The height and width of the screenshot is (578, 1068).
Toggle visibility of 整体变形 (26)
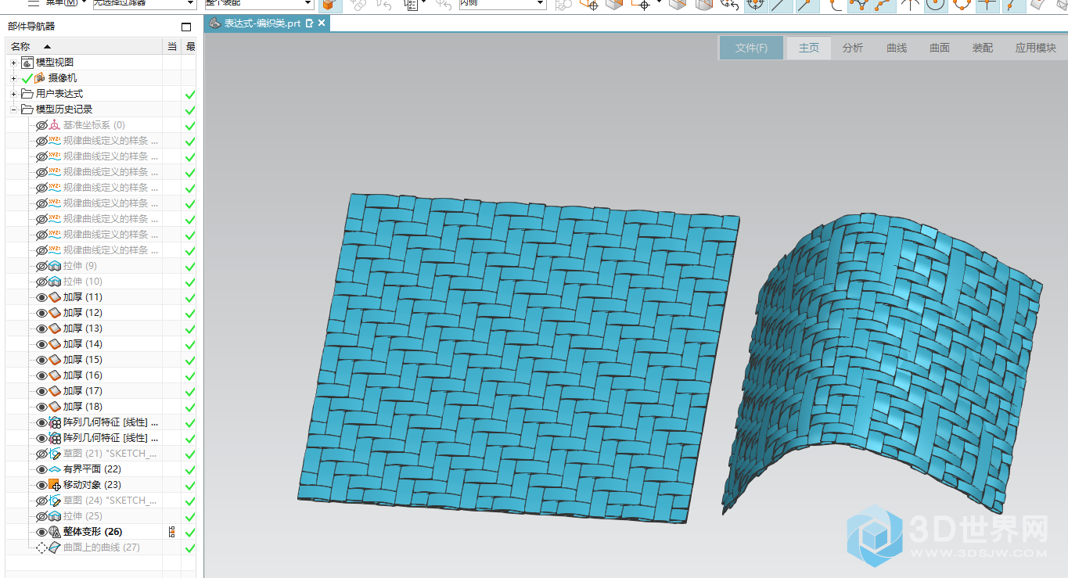point(42,532)
